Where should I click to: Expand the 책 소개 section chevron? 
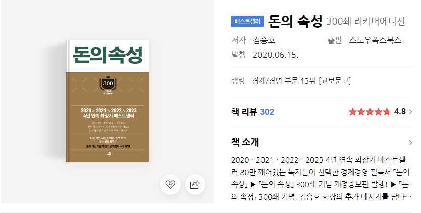tap(410, 143)
